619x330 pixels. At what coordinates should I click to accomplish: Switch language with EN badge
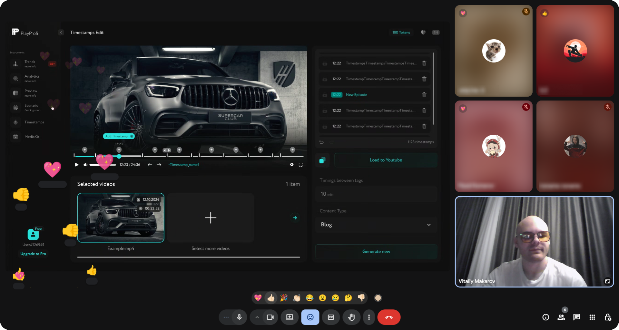[436, 32]
